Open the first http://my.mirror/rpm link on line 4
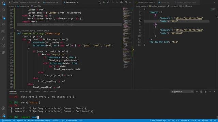 click(188, 18)
